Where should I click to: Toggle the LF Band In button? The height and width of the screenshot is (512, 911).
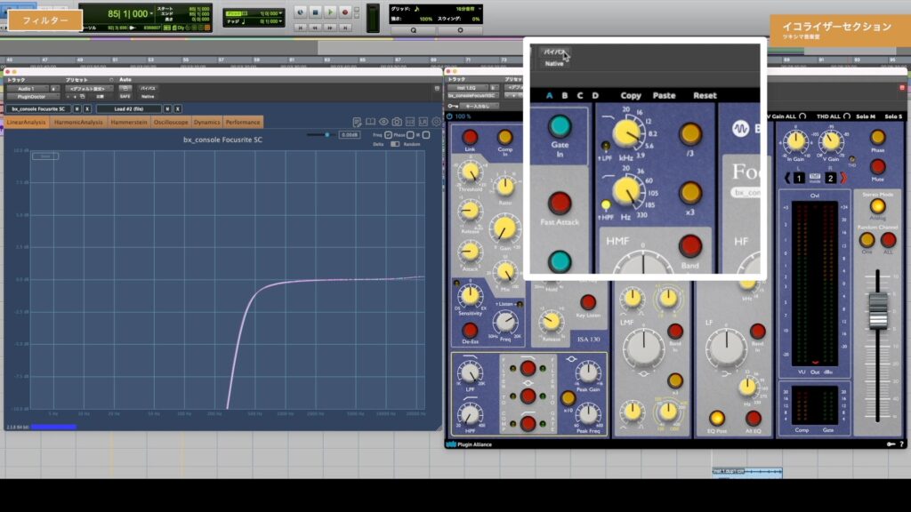758,331
